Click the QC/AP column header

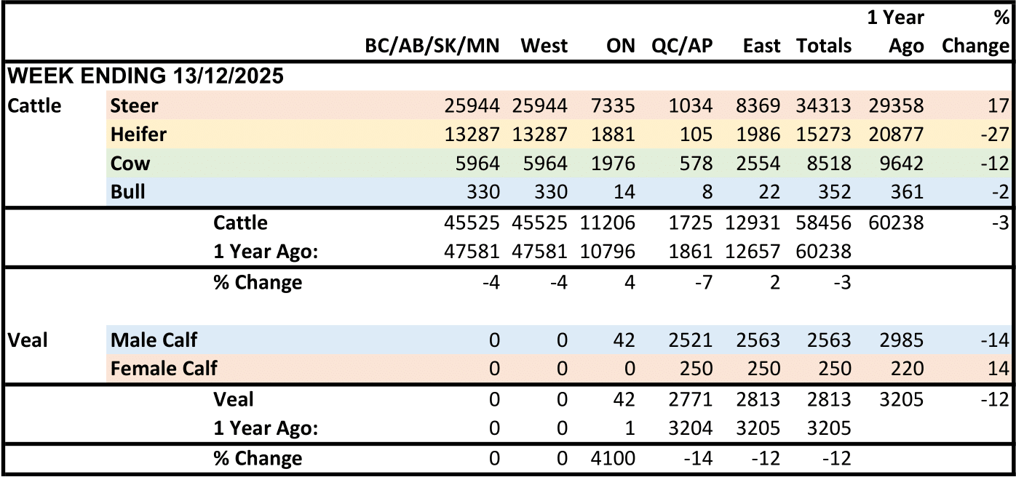(683, 46)
